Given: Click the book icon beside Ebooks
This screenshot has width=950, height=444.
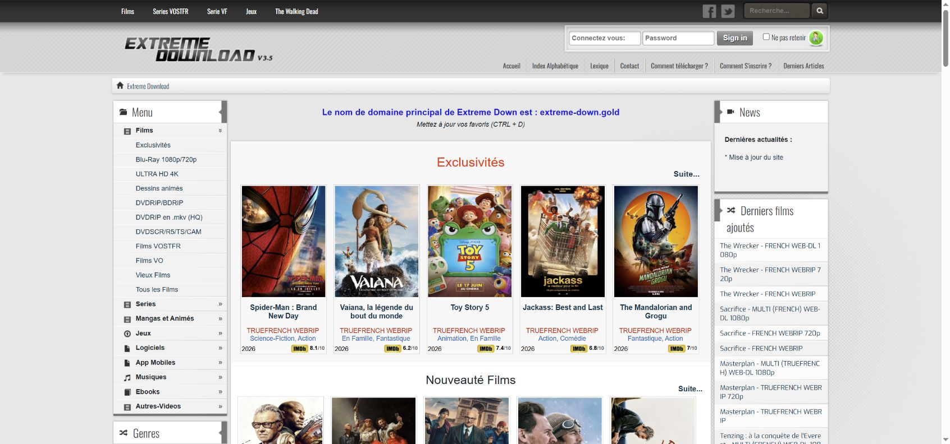Looking at the screenshot, I should tap(127, 392).
